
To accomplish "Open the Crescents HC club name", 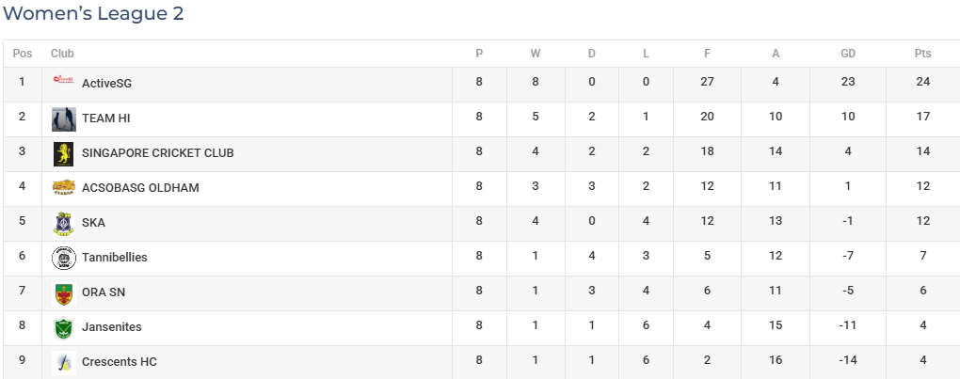I will (120, 362).
